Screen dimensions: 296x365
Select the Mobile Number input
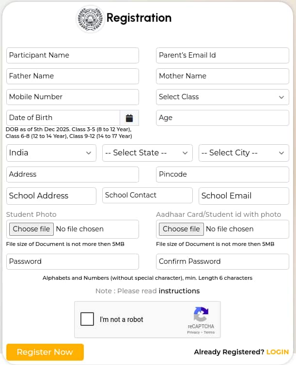click(x=73, y=97)
